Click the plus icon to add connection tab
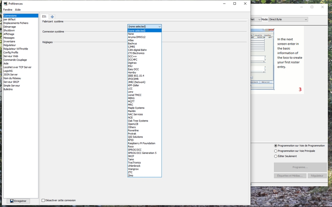Viewport: 332px width, 207px height. [x=52, y=17]
